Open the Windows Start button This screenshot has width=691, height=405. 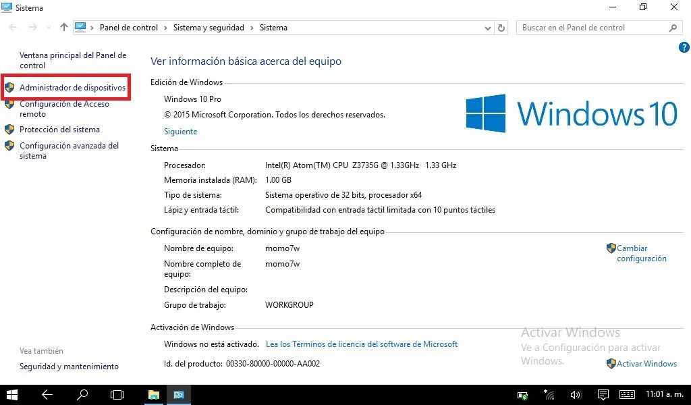pyautogui.click(x=11, y=395)
